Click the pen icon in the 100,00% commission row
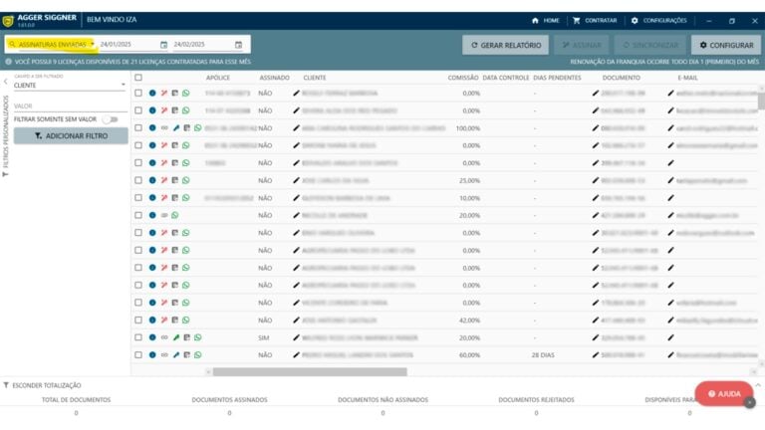This screenshot has width=765, height=430. [175, 127]
